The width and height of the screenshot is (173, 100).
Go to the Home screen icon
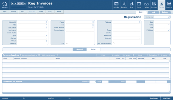tap(4, 5)
